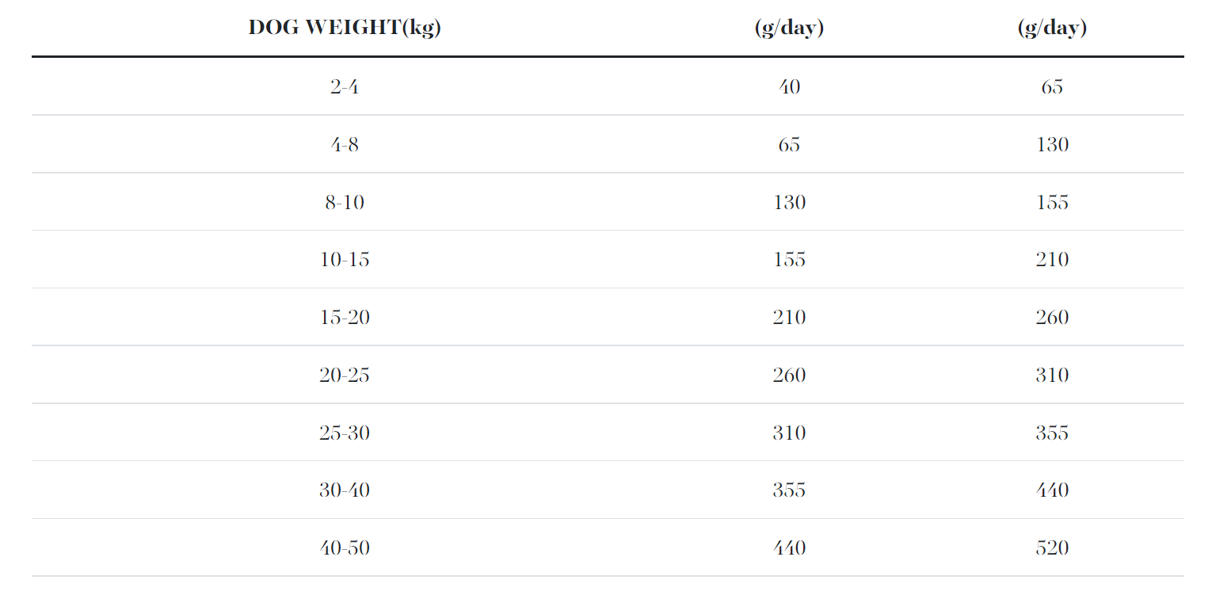Click the 40 g/day value for 2-4 kg
This screenshot has height=595, width=1212.
click(789, 86)
